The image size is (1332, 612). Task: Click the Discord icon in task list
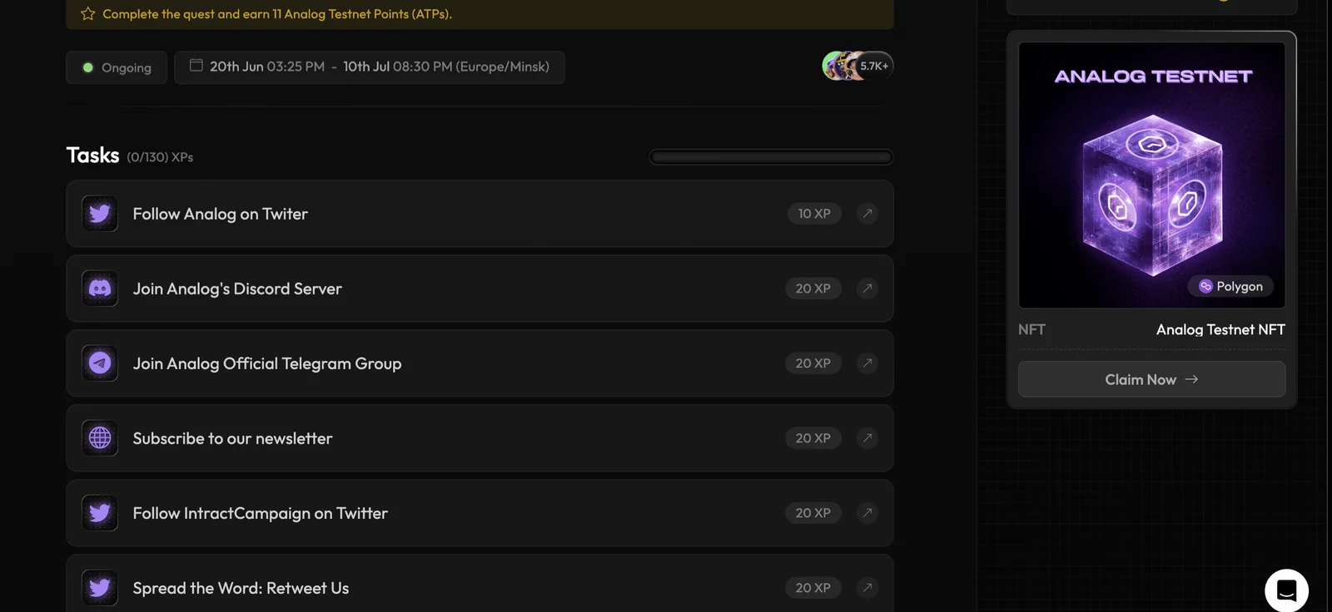pos(100,289)
